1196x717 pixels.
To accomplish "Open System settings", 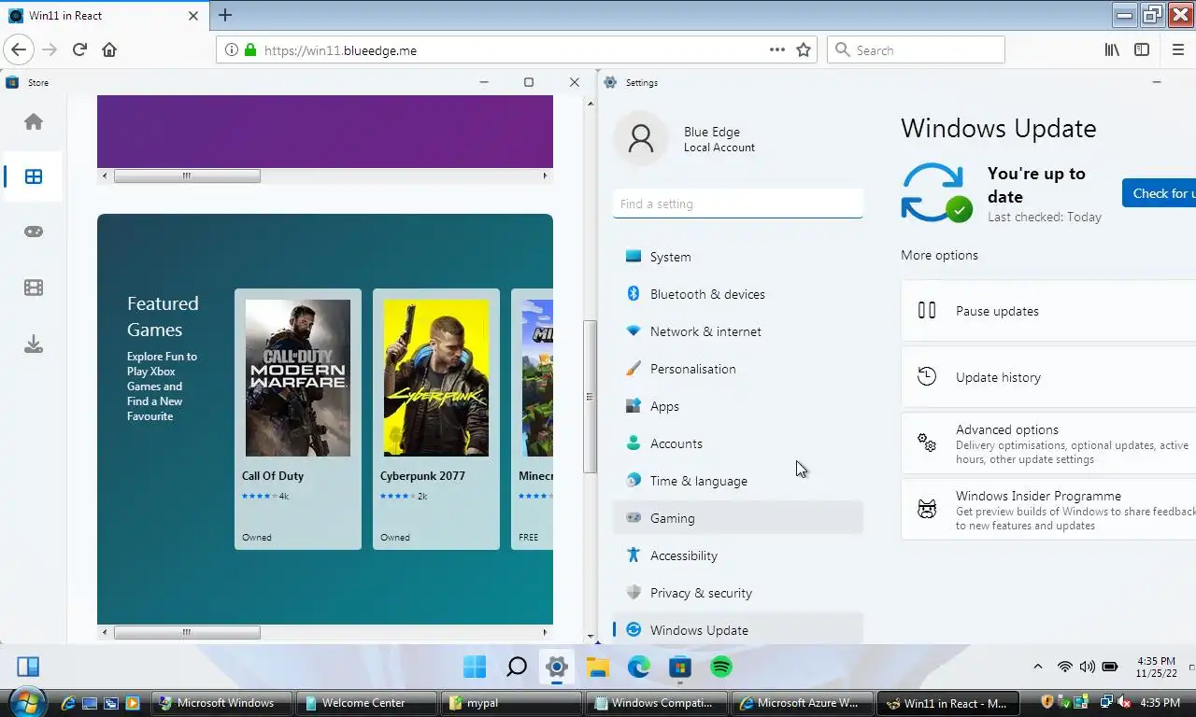I will [x=738, y=257].
